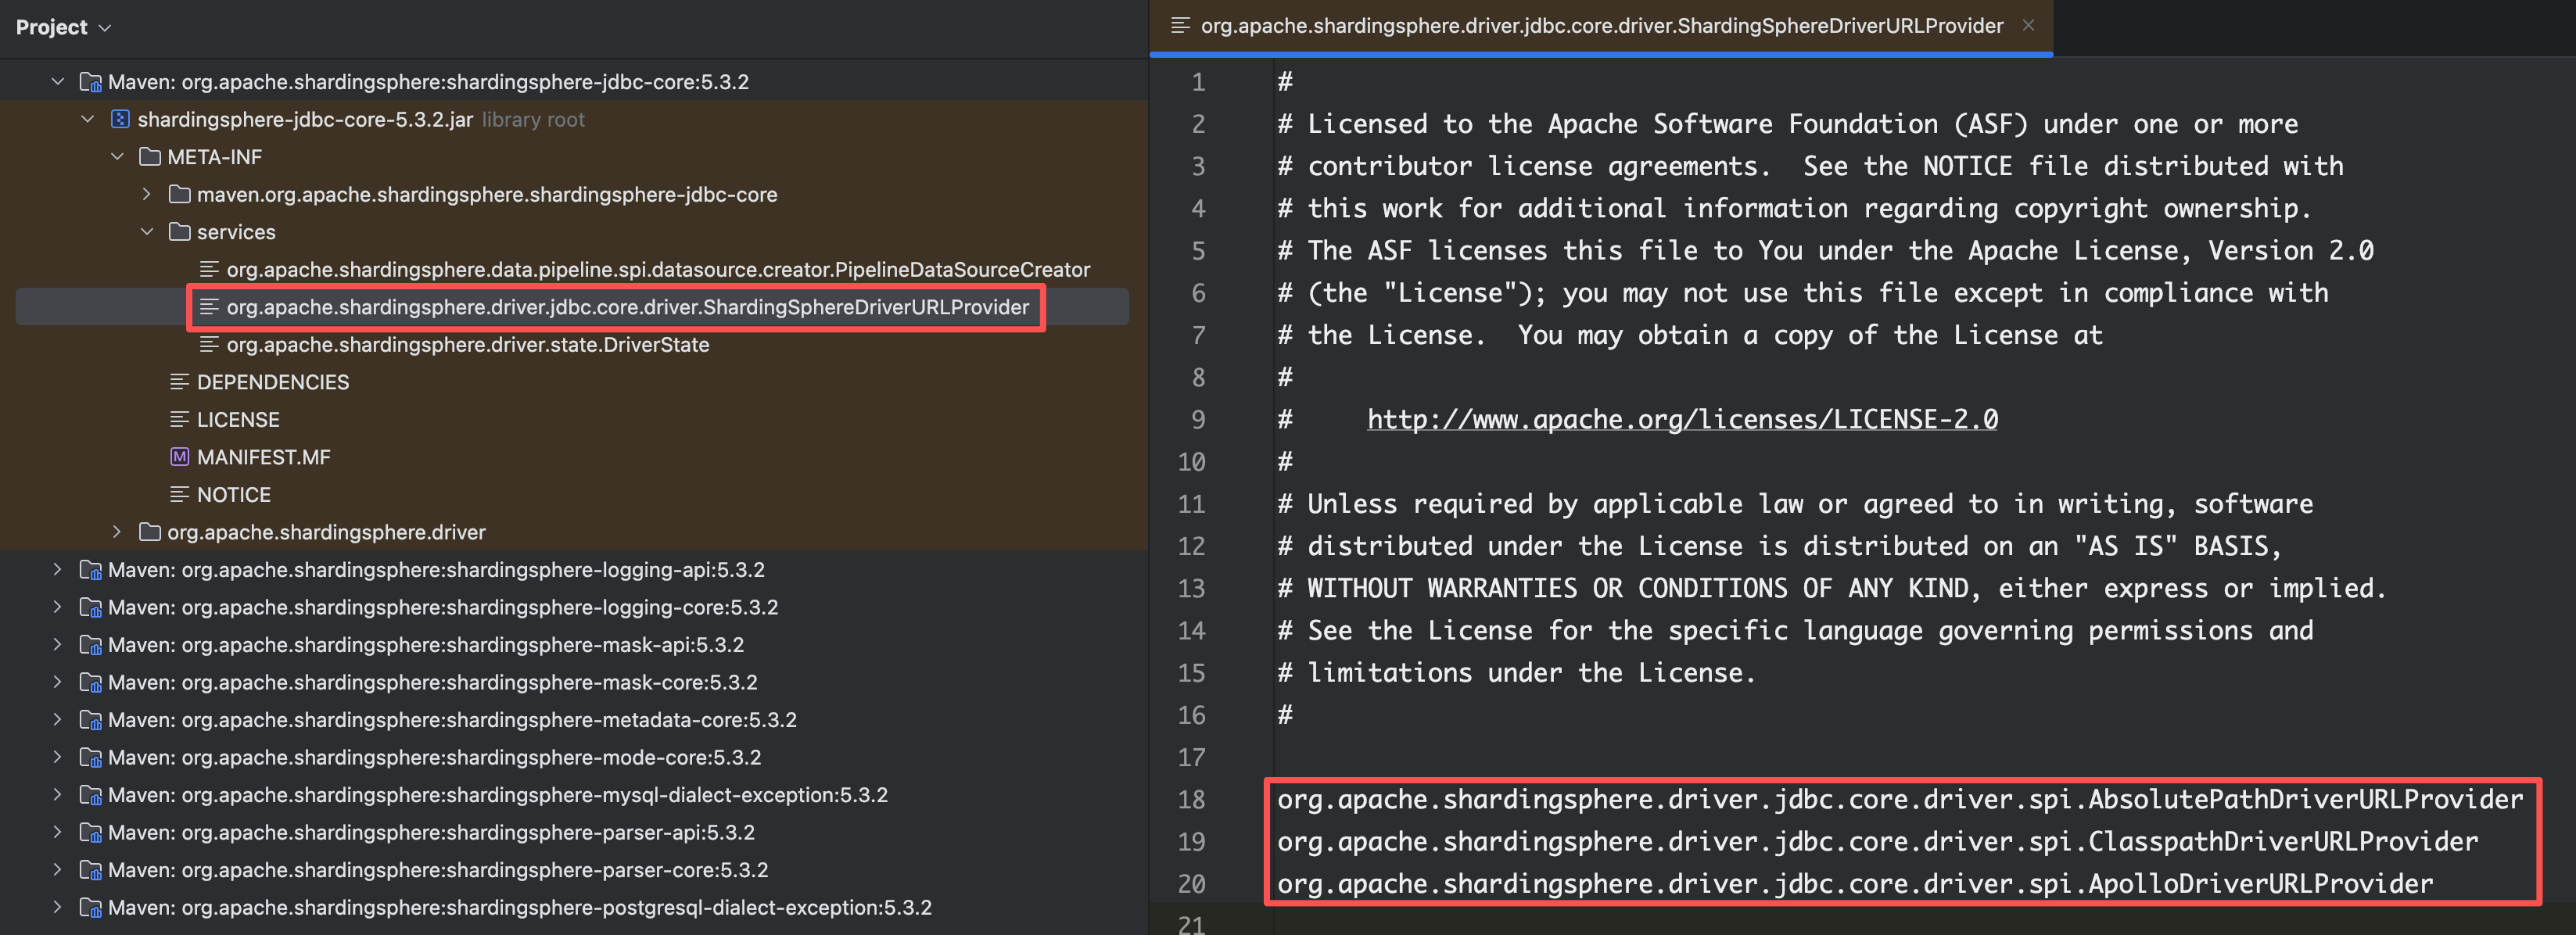The width and height of the screenshot is (2576, 935).
Task: Click the MANIFEST.MF file icon
Action: [180, 457]
